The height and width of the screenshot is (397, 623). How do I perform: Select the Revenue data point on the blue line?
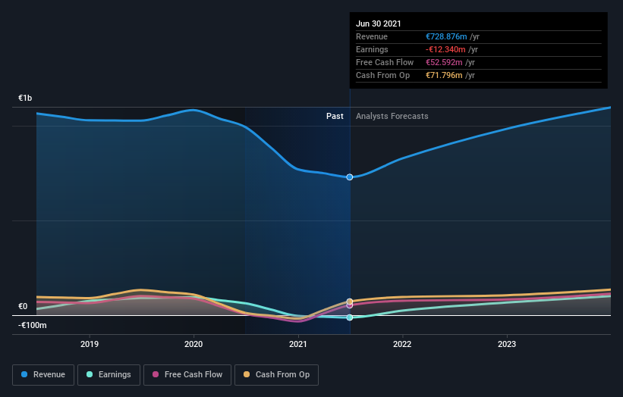(x=350, y=177)
